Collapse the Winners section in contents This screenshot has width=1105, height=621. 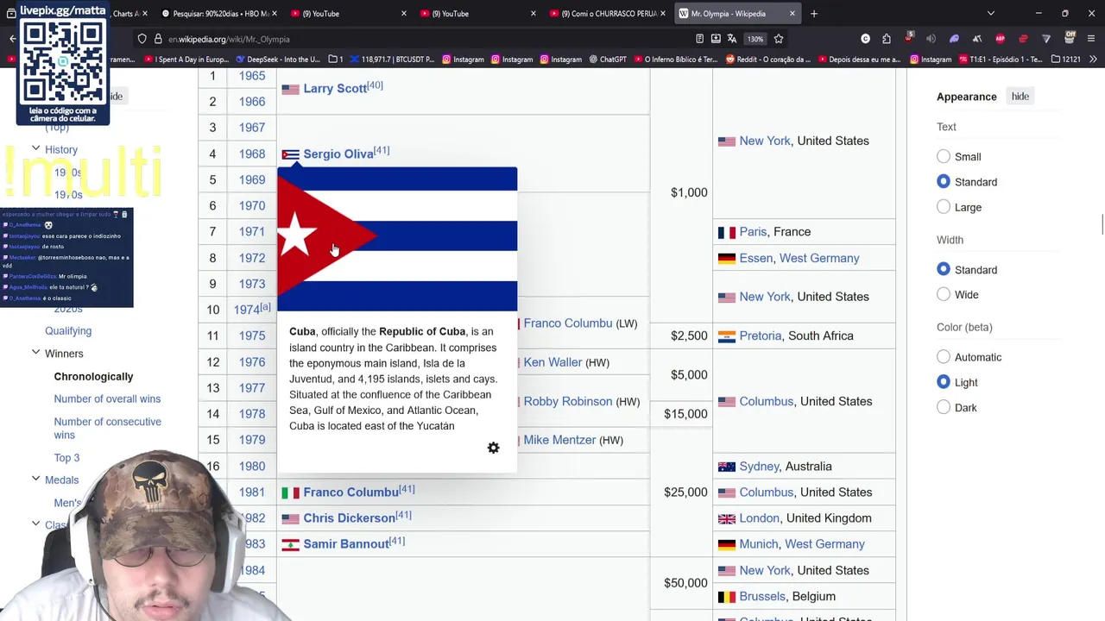point(35,353)
